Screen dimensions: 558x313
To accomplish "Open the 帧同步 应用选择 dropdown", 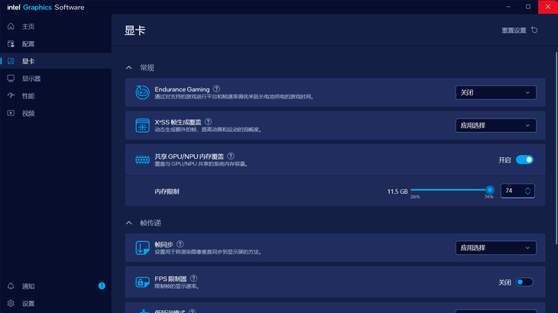I will tap(496, 248).
